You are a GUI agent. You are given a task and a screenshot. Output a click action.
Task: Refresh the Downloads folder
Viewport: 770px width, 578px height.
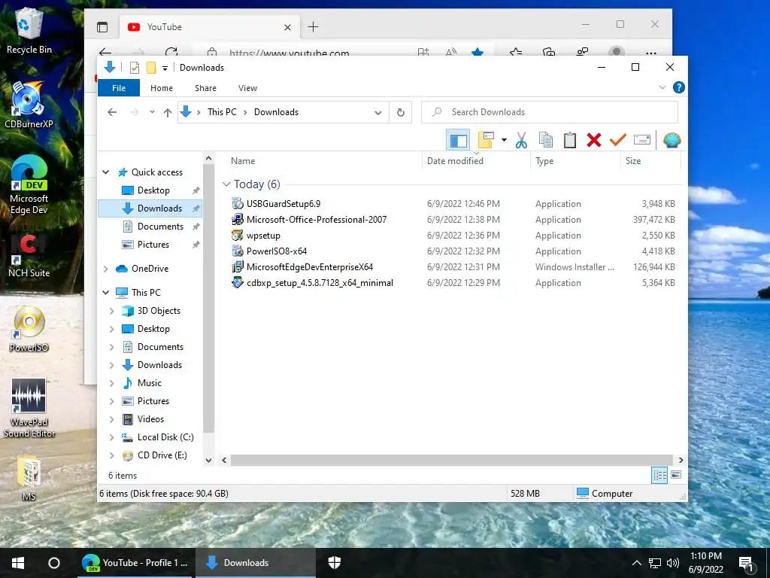pyautogui.click(x=401, y=113)
